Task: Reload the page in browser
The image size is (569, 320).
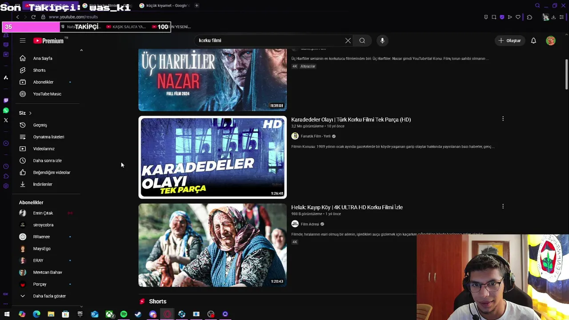Action: pos(33,17)
